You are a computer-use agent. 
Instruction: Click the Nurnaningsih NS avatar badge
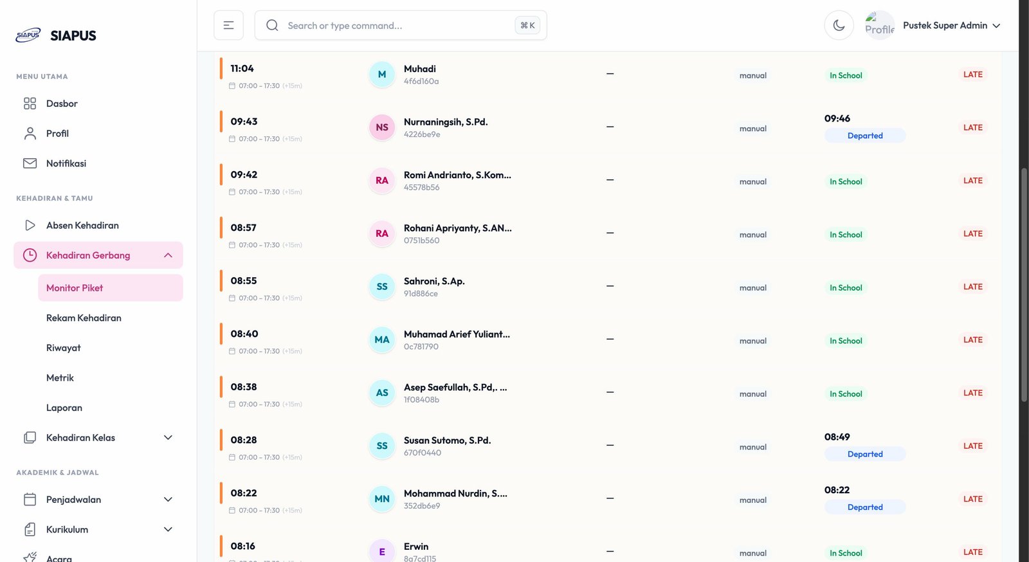pos(382,127)
